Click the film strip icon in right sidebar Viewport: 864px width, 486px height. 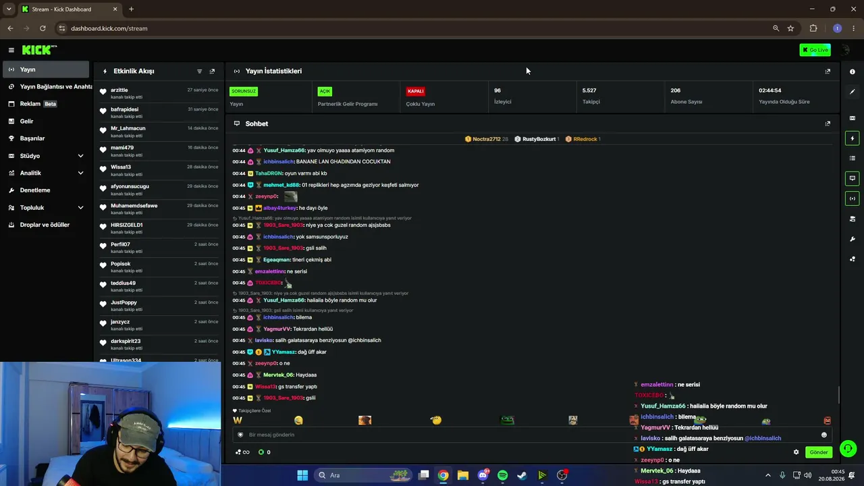(853, 118)
